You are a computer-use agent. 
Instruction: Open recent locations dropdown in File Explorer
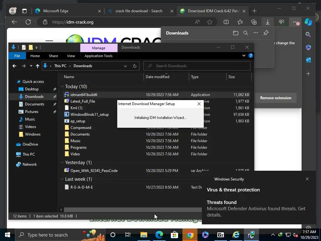31,66
